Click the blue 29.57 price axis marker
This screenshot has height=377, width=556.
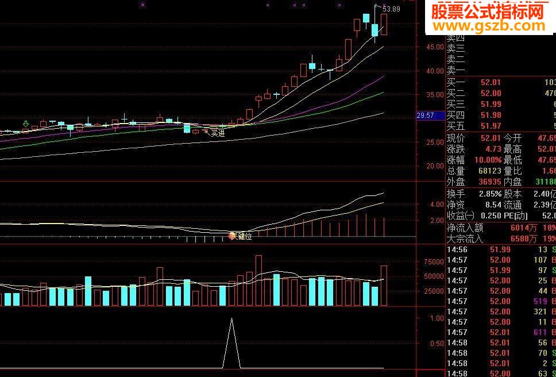tap(430, 116)
